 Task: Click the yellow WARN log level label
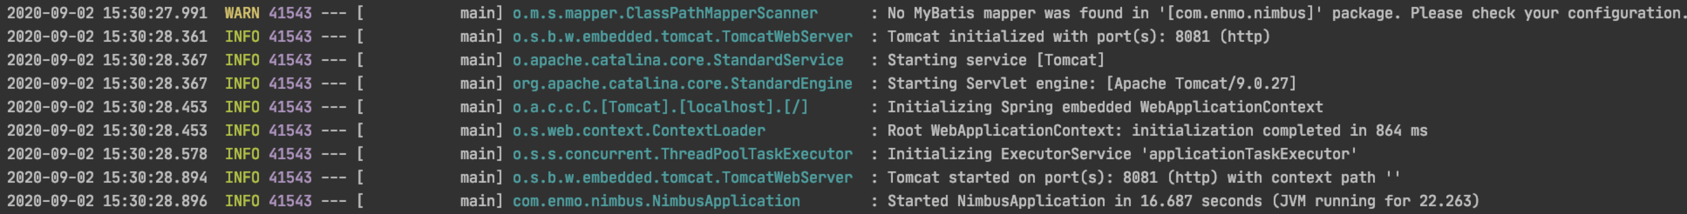[x=241, y=13]
